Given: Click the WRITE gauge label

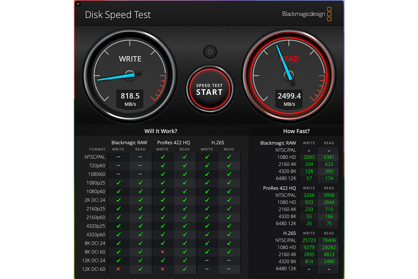Looking at the screenshot, I should pyautogui.click(x=130, y=59).
